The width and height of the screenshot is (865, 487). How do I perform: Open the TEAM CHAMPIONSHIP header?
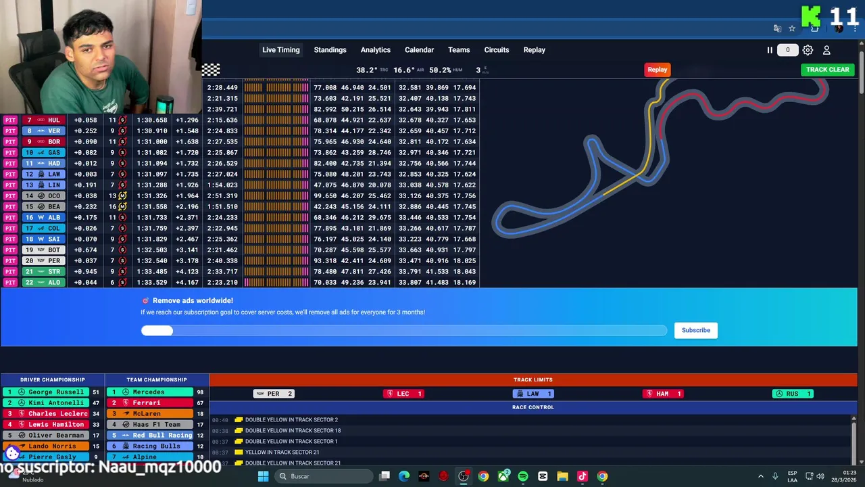pos(157,379)
